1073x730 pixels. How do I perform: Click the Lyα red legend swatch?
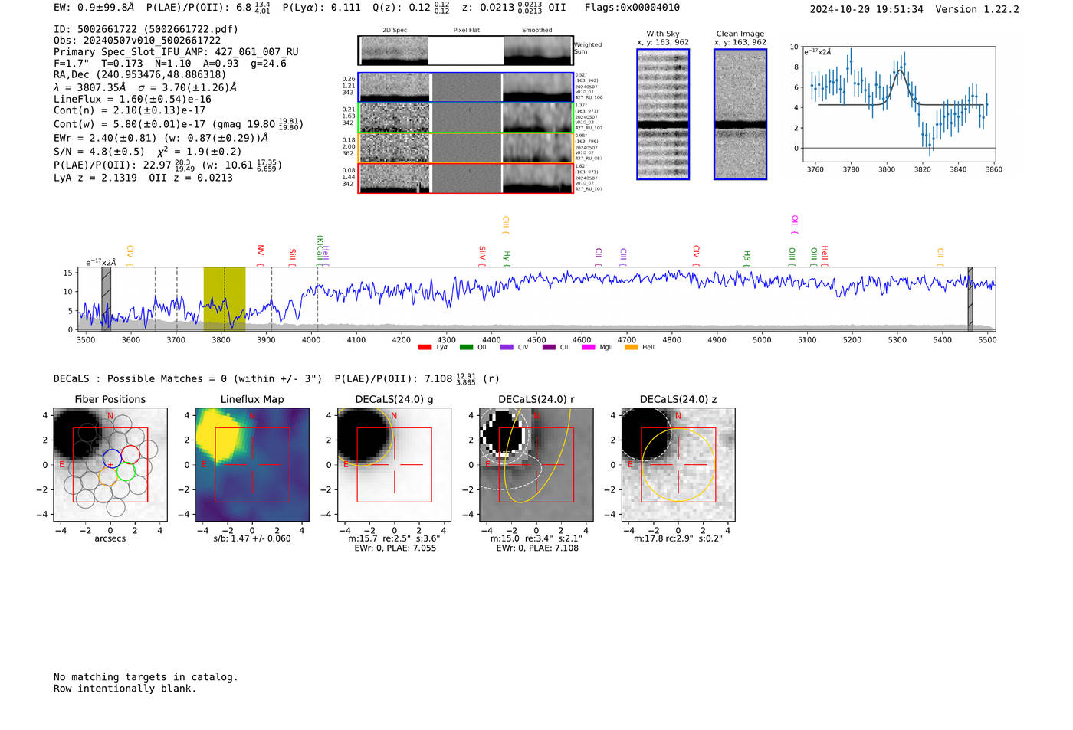(425, 347)
